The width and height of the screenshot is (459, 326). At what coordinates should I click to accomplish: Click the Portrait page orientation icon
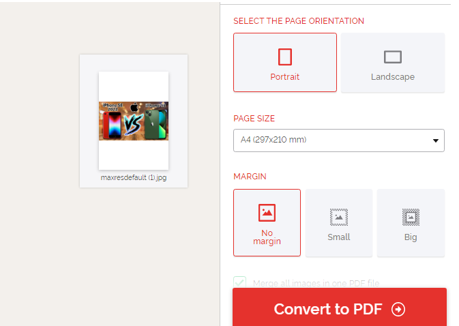(x=285, y=57)
